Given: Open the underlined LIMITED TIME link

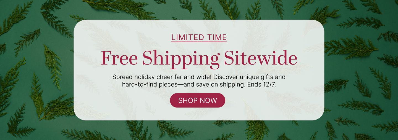Looking at the screenshot, I should coord(199,37).
